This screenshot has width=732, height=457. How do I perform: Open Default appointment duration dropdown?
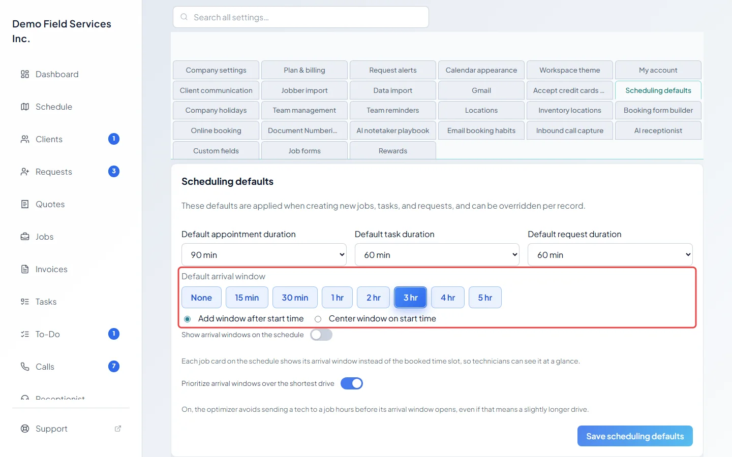click(x=264, y=255)
